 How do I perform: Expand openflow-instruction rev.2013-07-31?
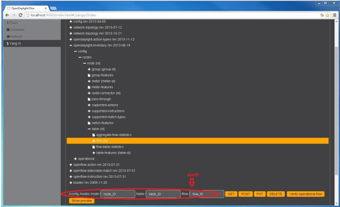(x=71, y=177)
